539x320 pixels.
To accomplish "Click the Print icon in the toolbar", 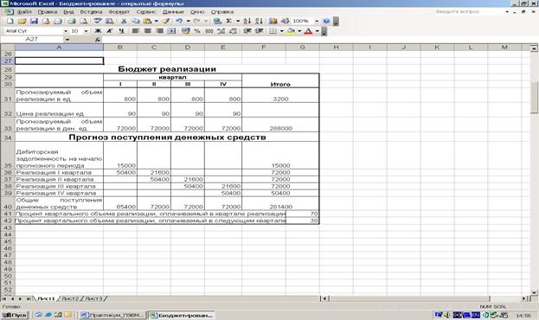I will click(72, 22).
